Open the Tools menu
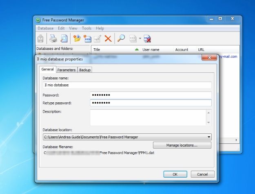The width and height of the screenshot is (255, 194). 86,28
